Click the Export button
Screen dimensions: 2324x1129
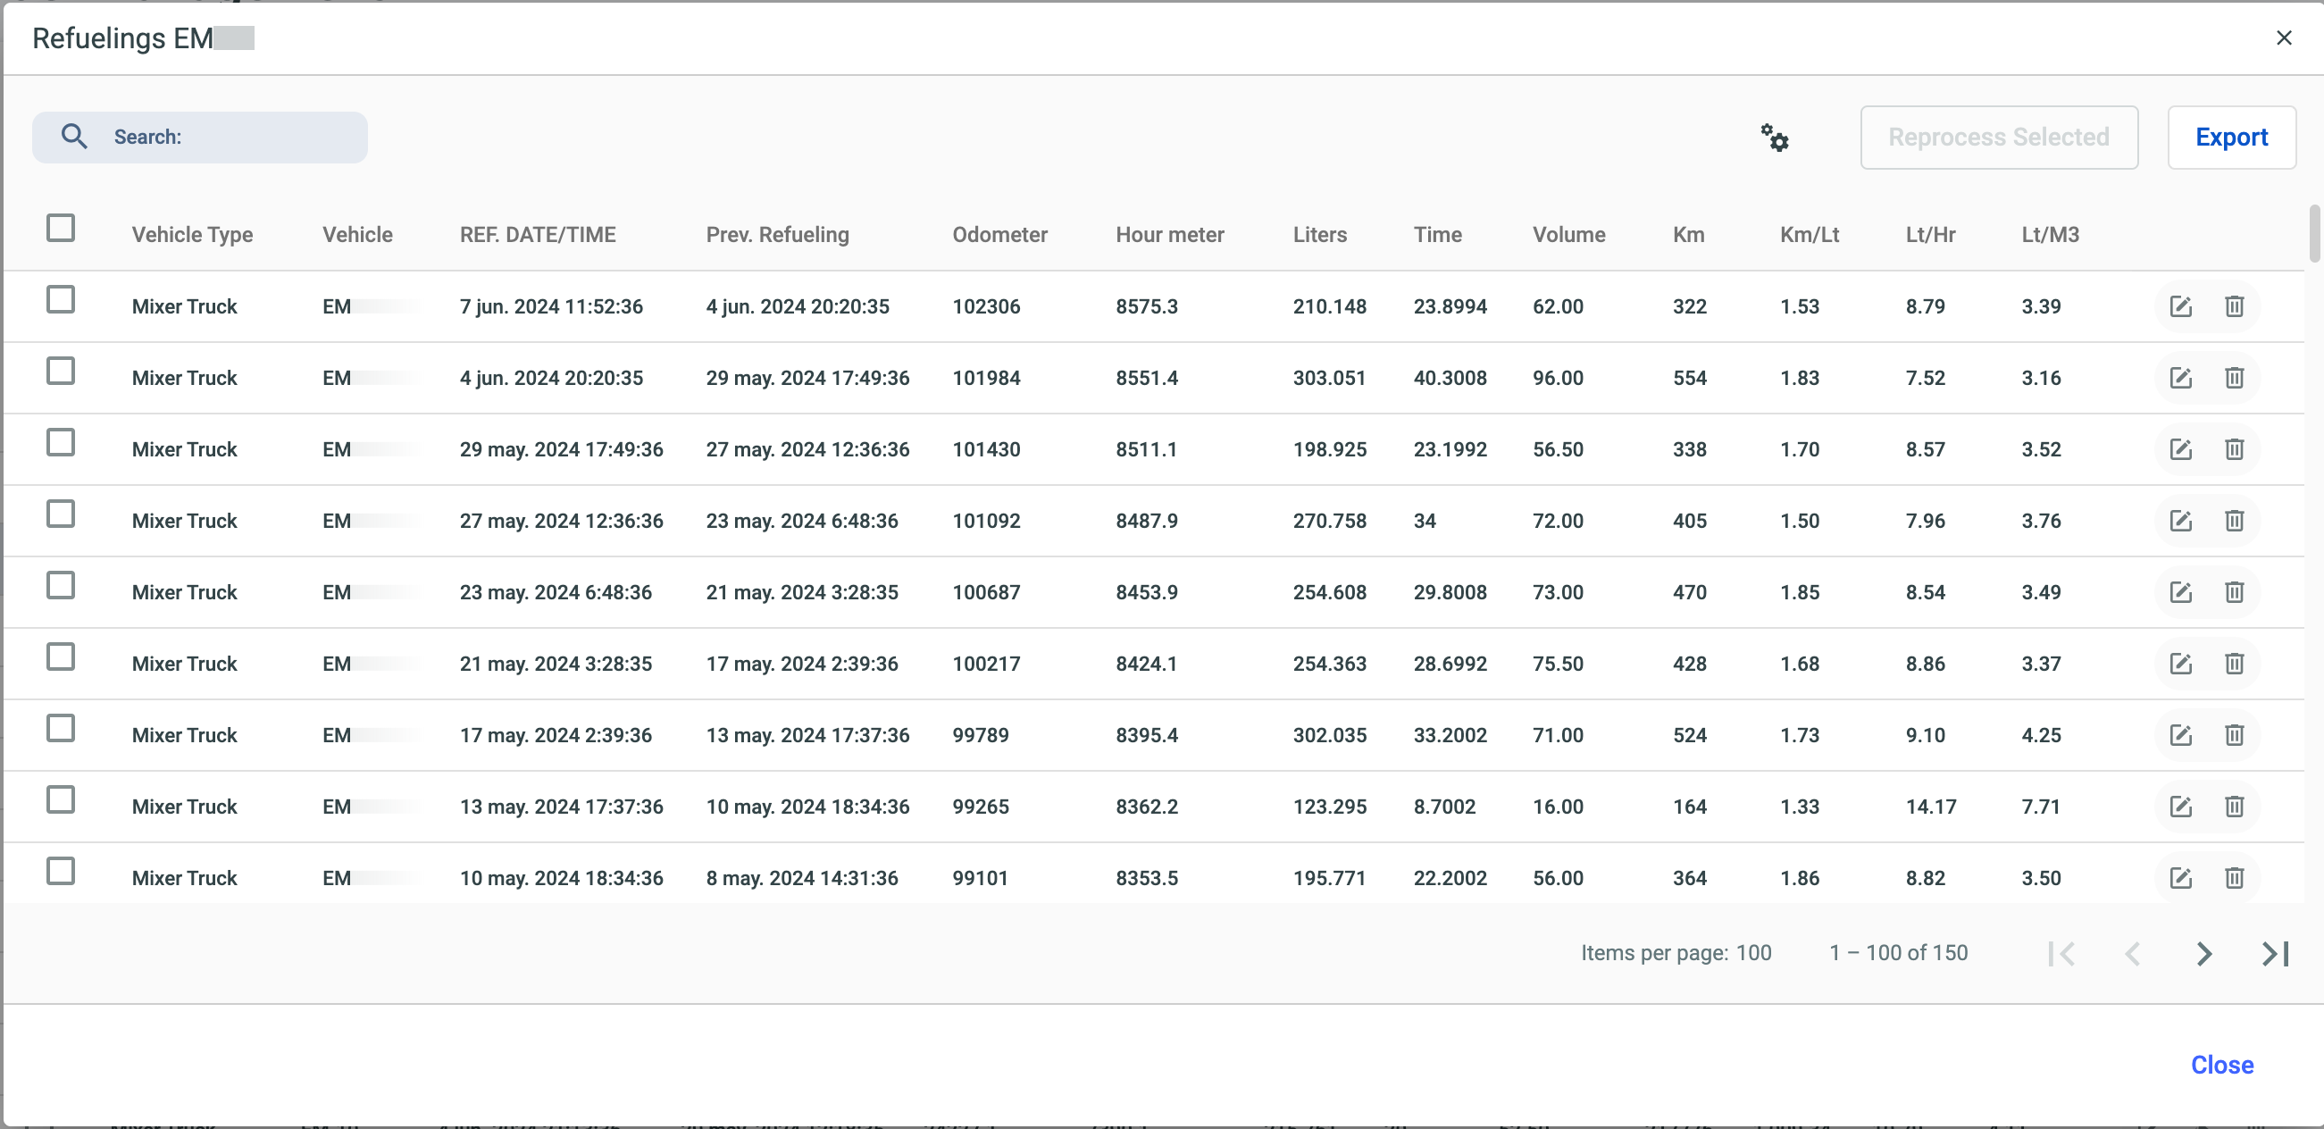tap(2230, 138)
